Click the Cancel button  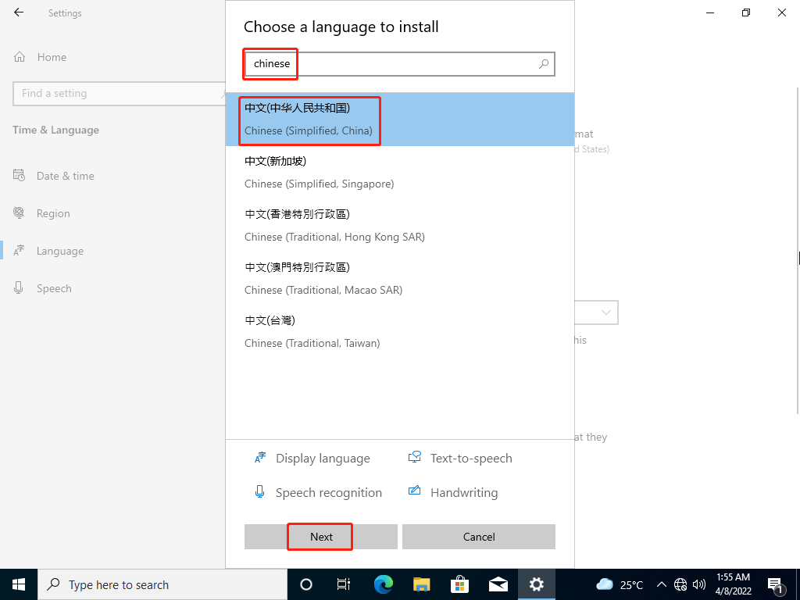pyautogui.click(x=478, y=537)
